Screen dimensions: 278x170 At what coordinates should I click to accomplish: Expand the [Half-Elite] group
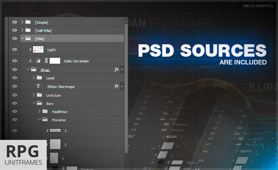tap(22, 30)
